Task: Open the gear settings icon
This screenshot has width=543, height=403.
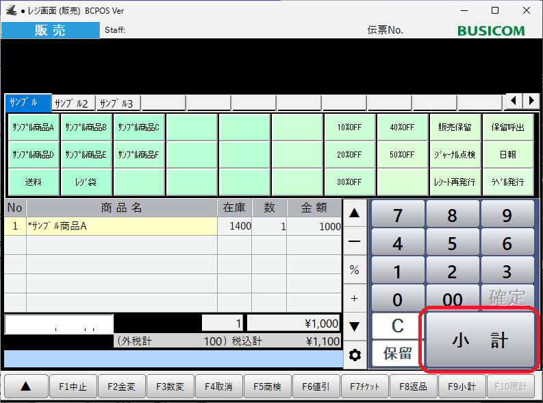Action: coord(354,355)
